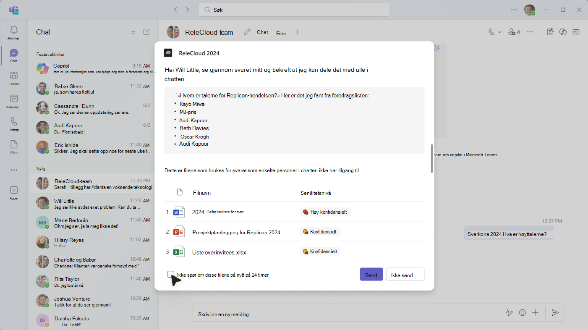Open message actions plus icon in compose box

pos(535,313)
